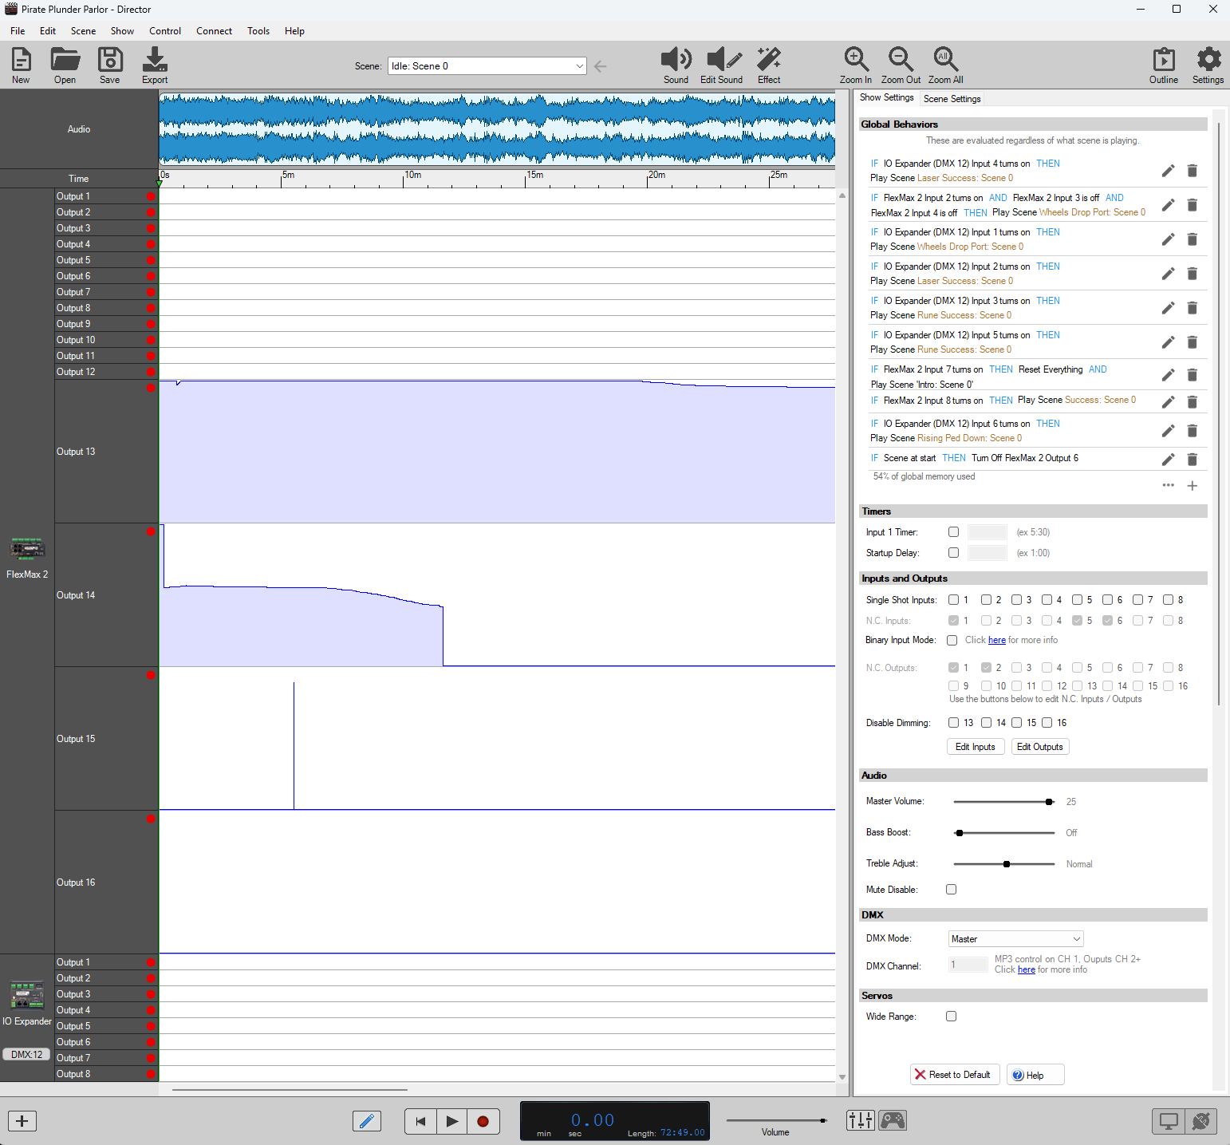Click the Reset to Default button

pos(952,1075)
